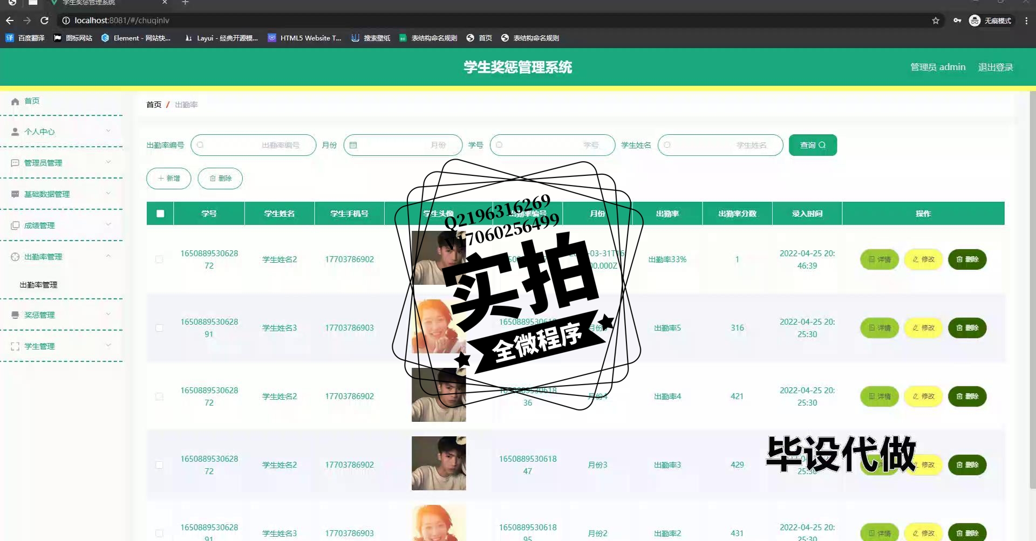Viewport: 1036px width, 541px height.
Task: Open Element bookmark
Action: 136,38
